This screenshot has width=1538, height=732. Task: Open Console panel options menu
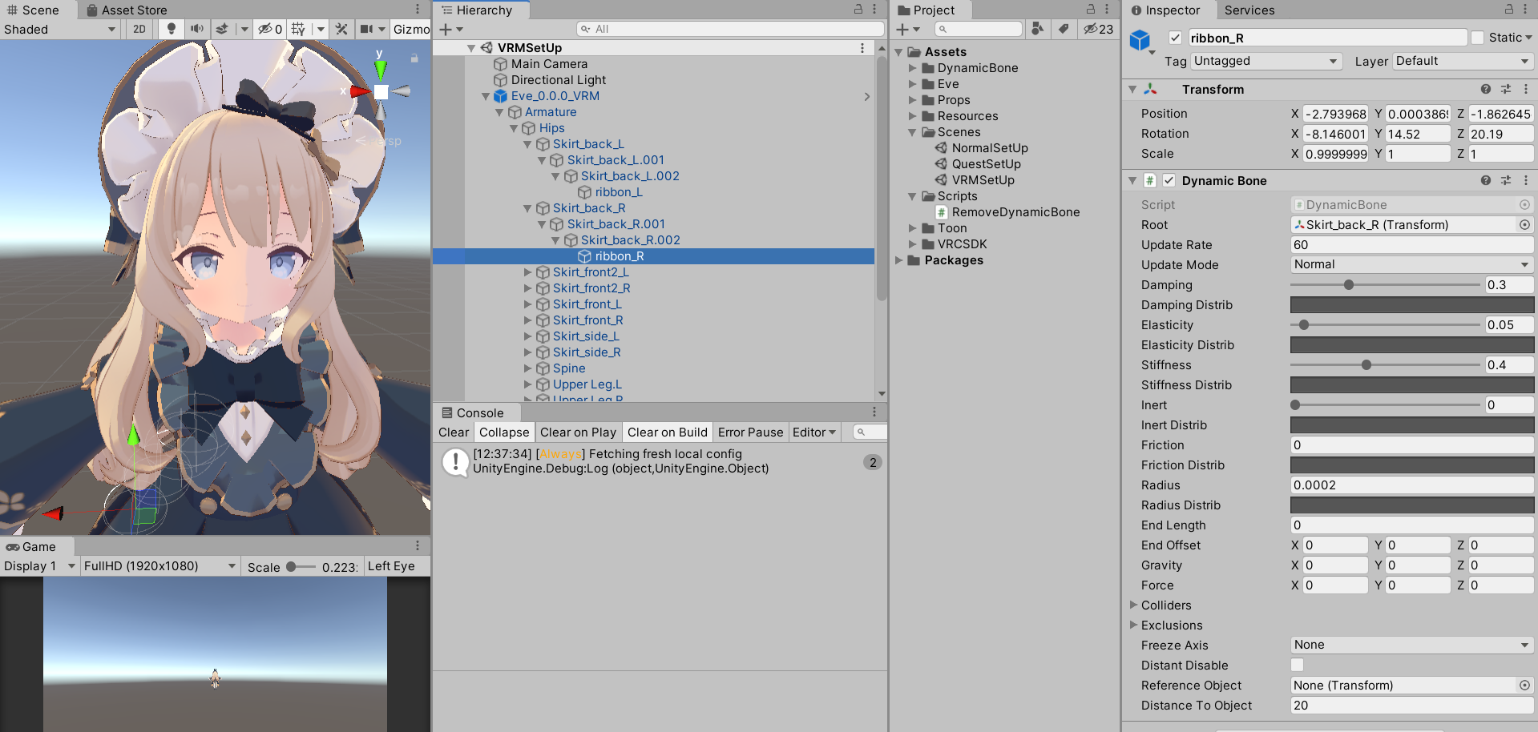pos(874,412)
